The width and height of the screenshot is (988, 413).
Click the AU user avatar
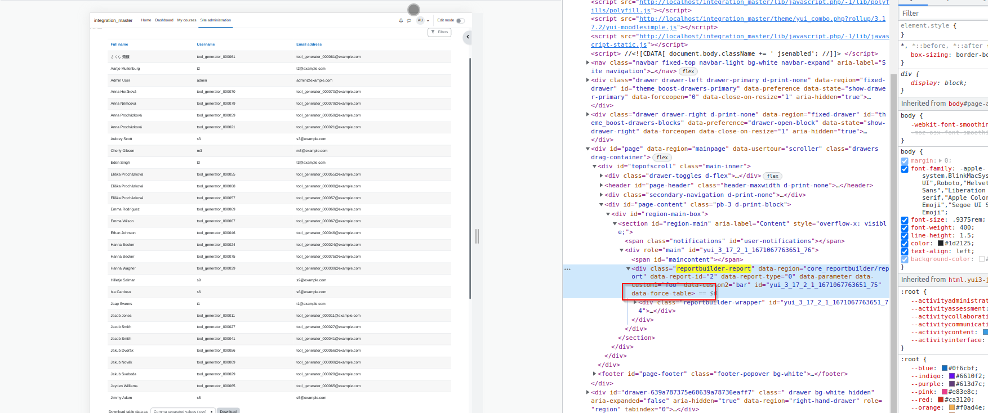tap(420, 20)
